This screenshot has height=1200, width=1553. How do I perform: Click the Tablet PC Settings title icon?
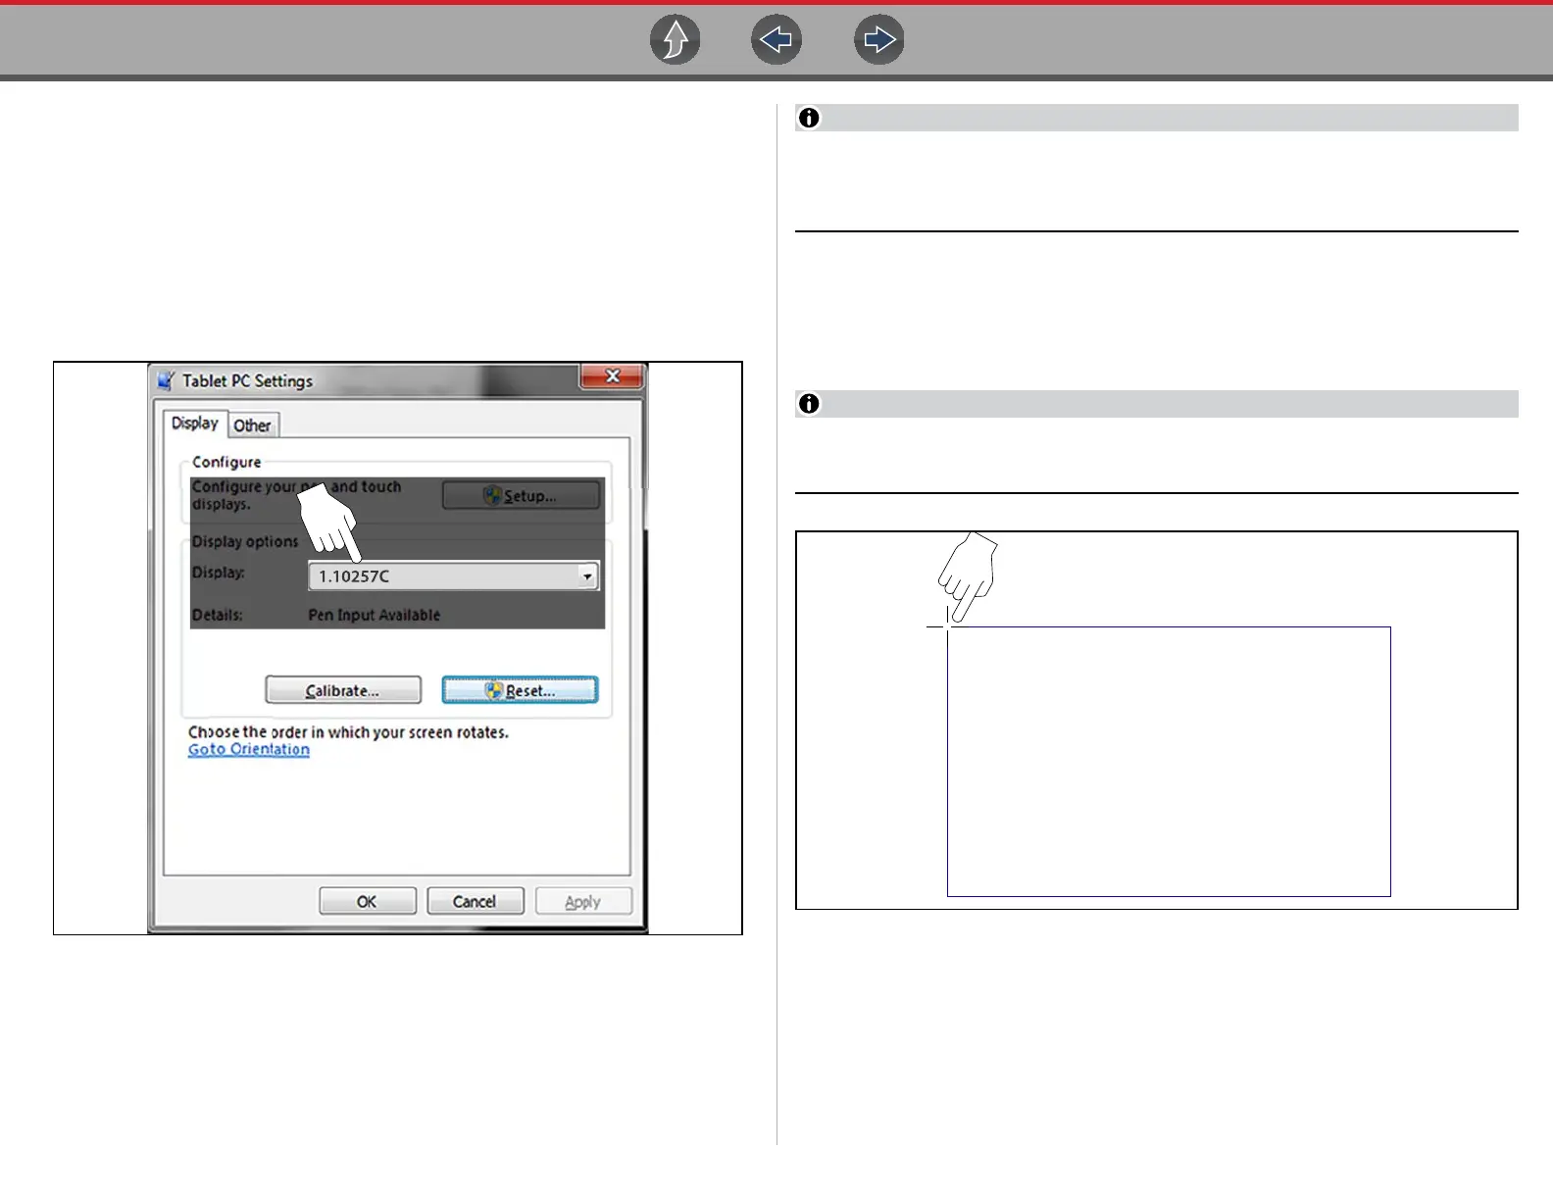(x=167, y=380)
